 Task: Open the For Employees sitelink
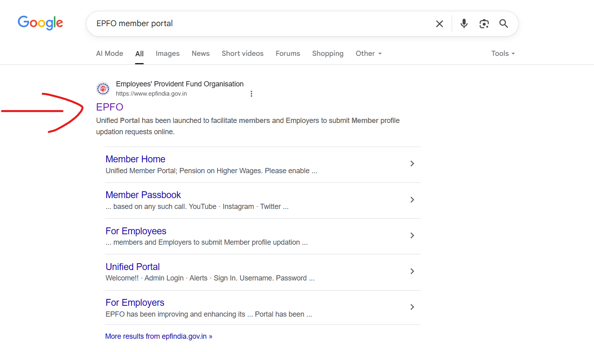click(136, 231)
